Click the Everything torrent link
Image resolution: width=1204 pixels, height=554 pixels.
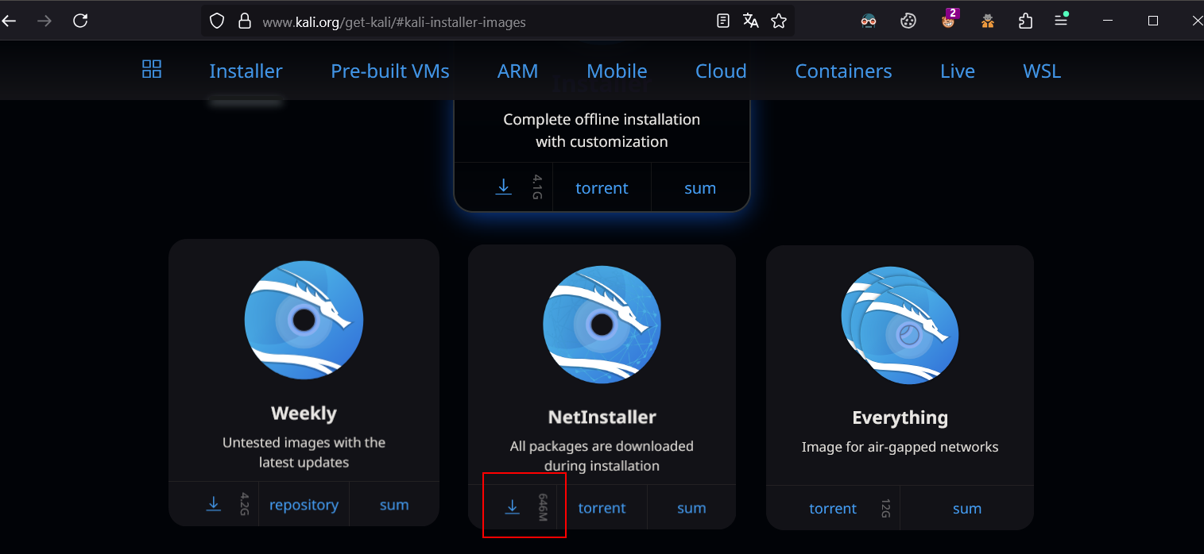(833, 509)
